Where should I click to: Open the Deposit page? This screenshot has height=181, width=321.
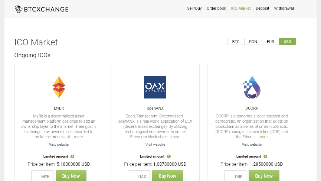click(x=262, y=9)
